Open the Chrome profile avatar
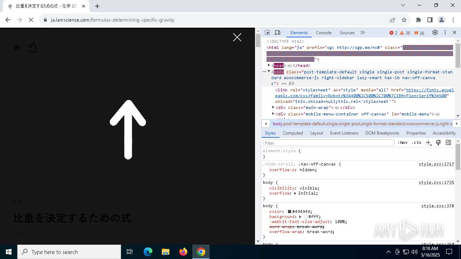Viewport: 461px width, 259px height. click(x=442, y=20)
